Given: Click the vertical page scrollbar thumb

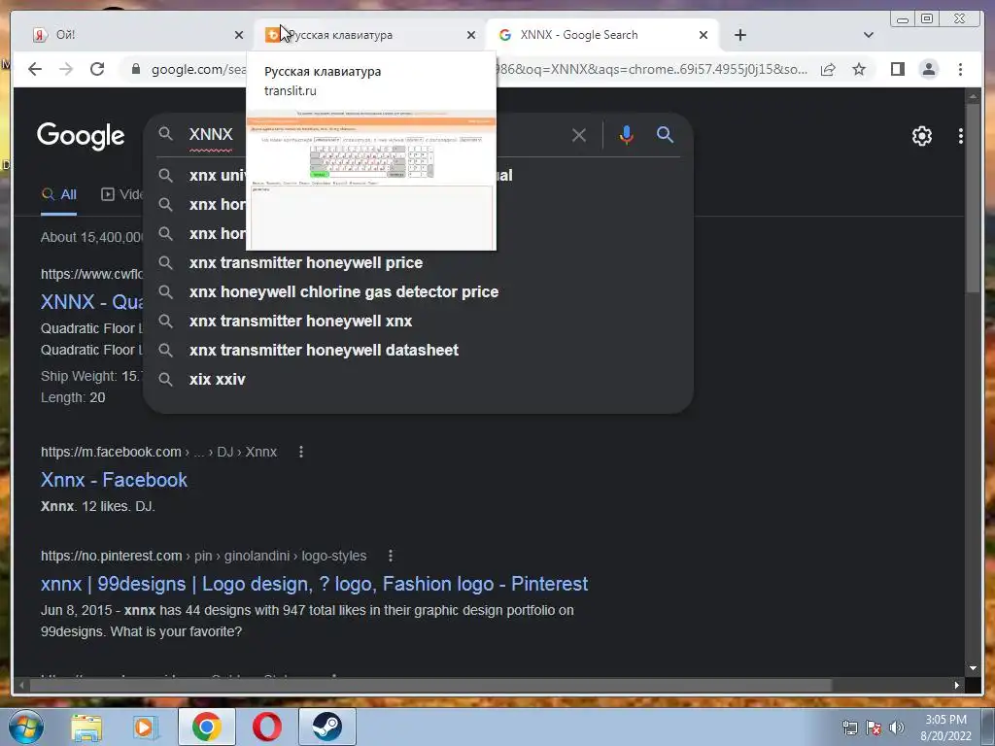Looking at the screenshot, I should (x=973, y=198).
